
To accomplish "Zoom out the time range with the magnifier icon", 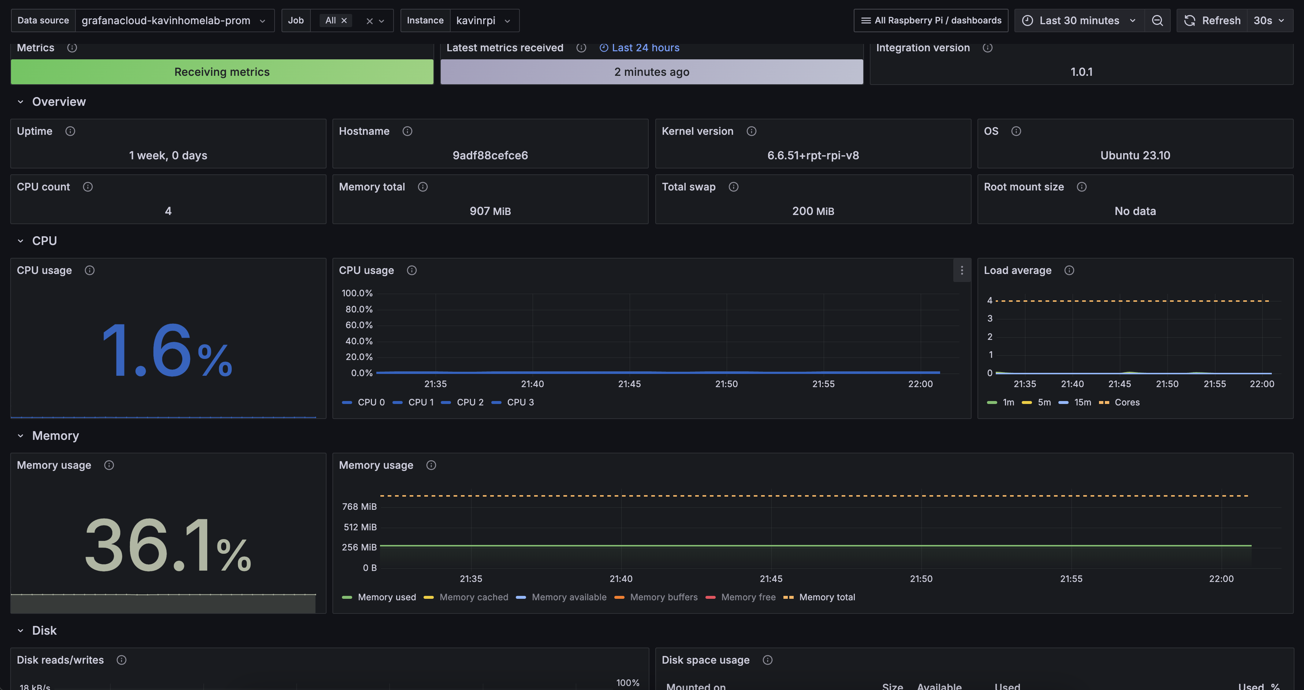I will (1158, 20).
